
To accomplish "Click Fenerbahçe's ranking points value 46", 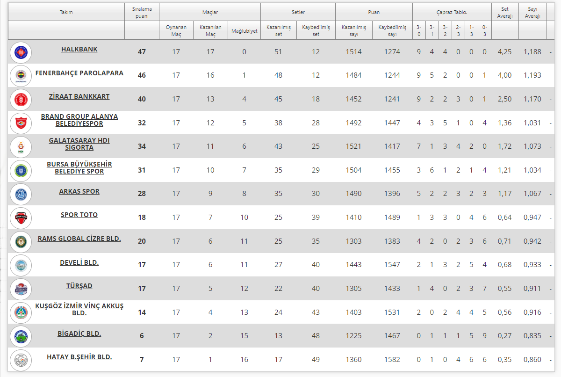I will point(142,75).
